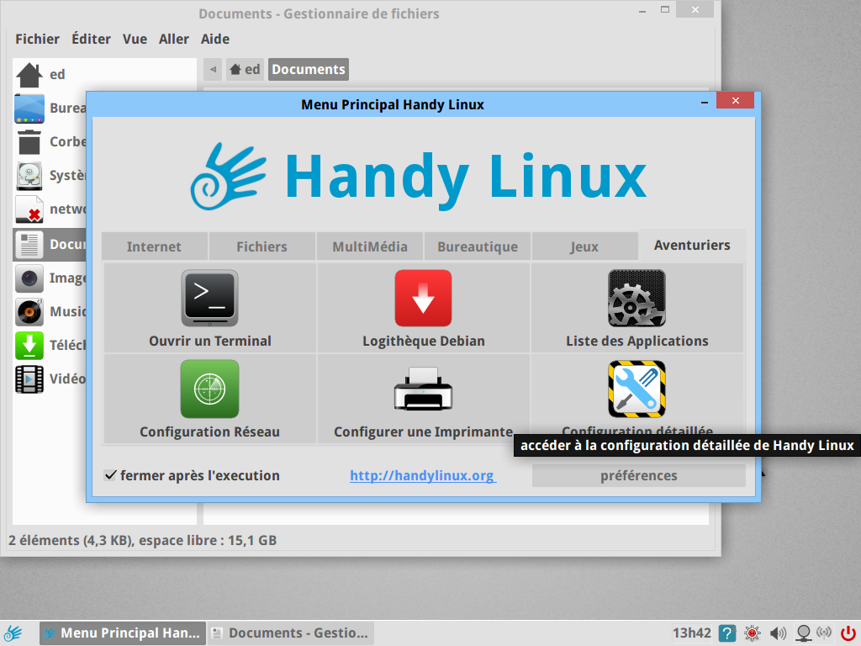Open Téléchargements green arrow sidebar icon
This screenshot has height=646, width=861.
pos(29,346)
